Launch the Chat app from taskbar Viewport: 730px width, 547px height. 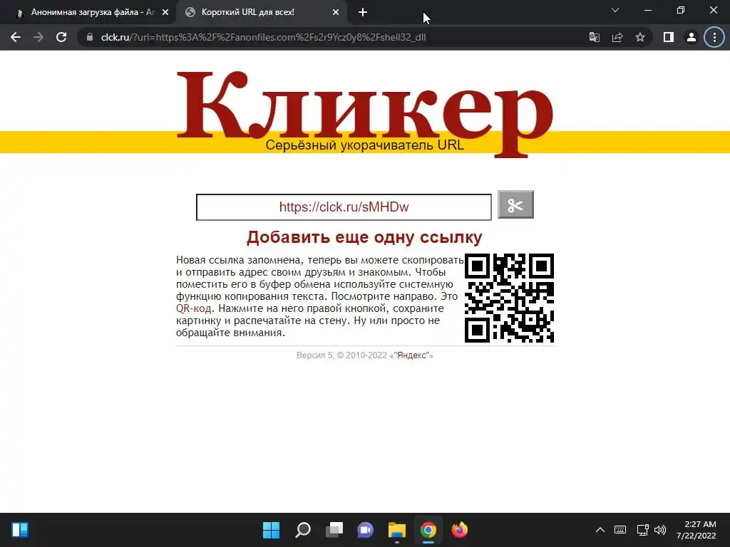(x=366, y=530)
